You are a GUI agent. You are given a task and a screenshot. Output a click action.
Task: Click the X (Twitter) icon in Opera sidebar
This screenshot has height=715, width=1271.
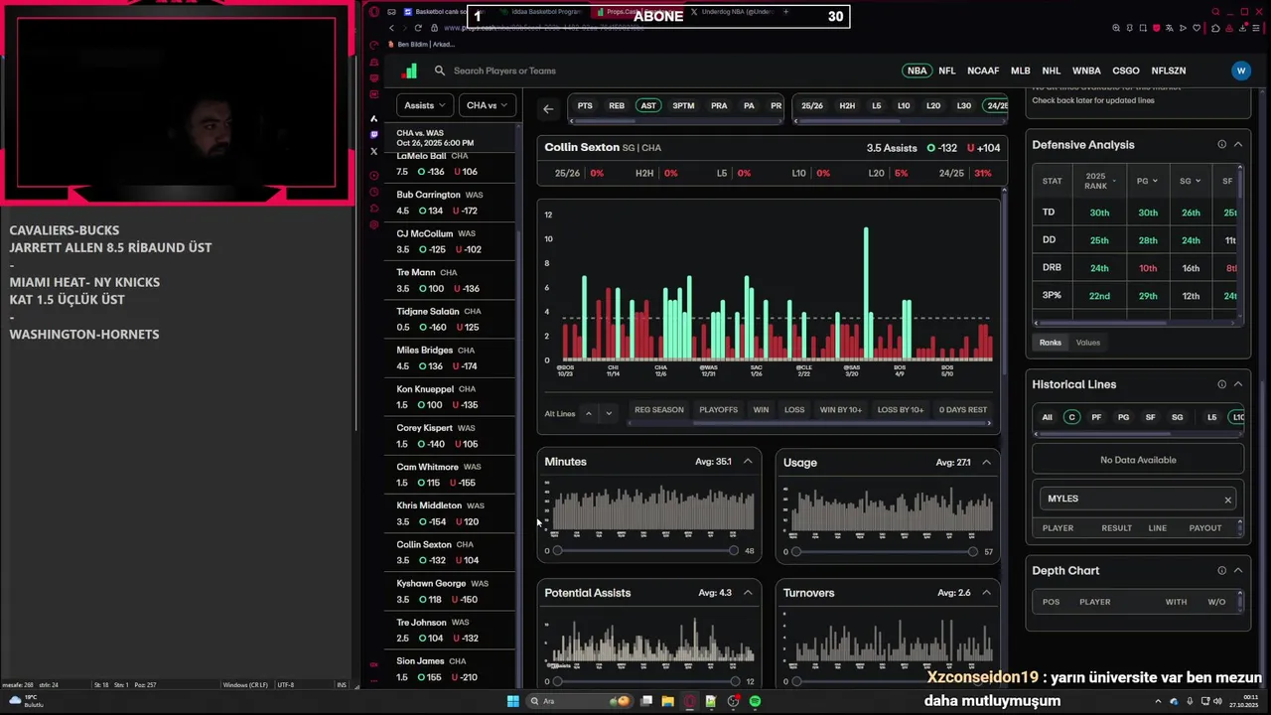pyautogui.click(x=373, y=151)
